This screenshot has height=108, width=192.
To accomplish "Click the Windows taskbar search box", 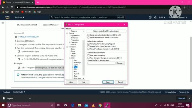I will click(x=31, y=105).
